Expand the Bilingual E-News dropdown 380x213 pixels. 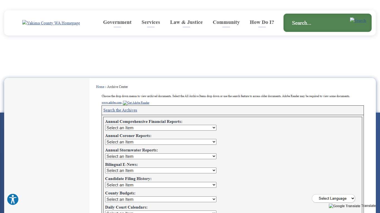coord(161,171)
